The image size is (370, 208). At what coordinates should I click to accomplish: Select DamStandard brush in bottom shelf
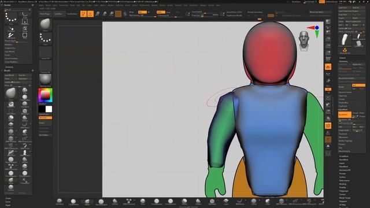101,202
